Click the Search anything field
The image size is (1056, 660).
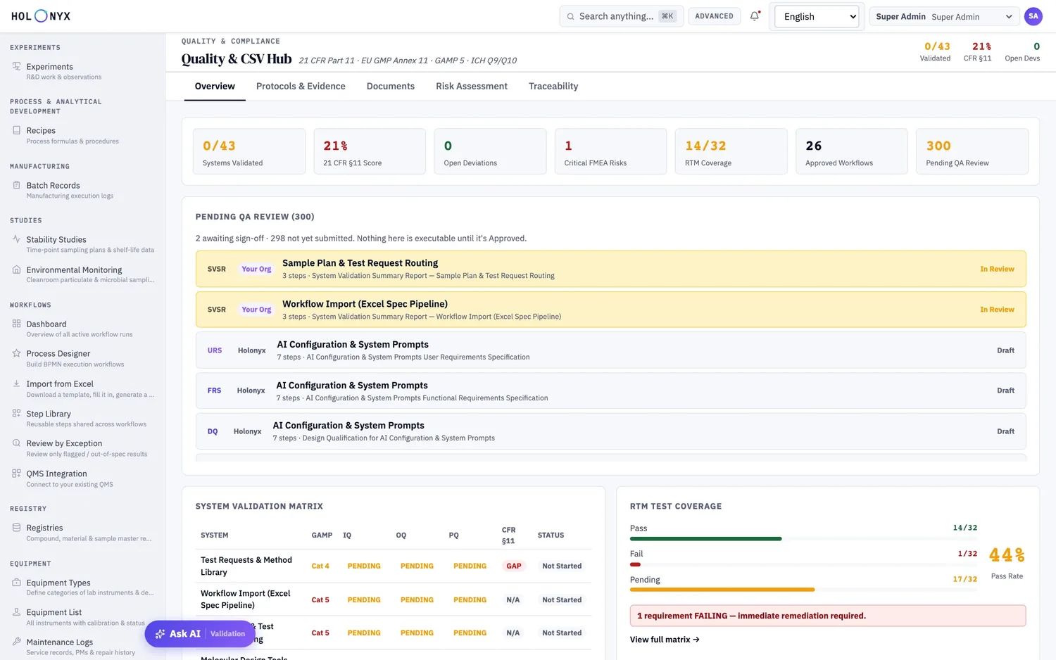coord(621,16)
